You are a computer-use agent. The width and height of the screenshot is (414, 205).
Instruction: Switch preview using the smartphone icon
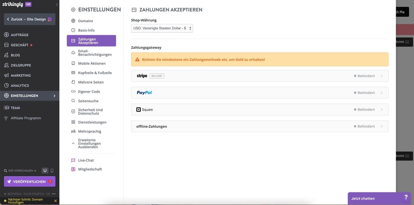(x=52, y=170)
